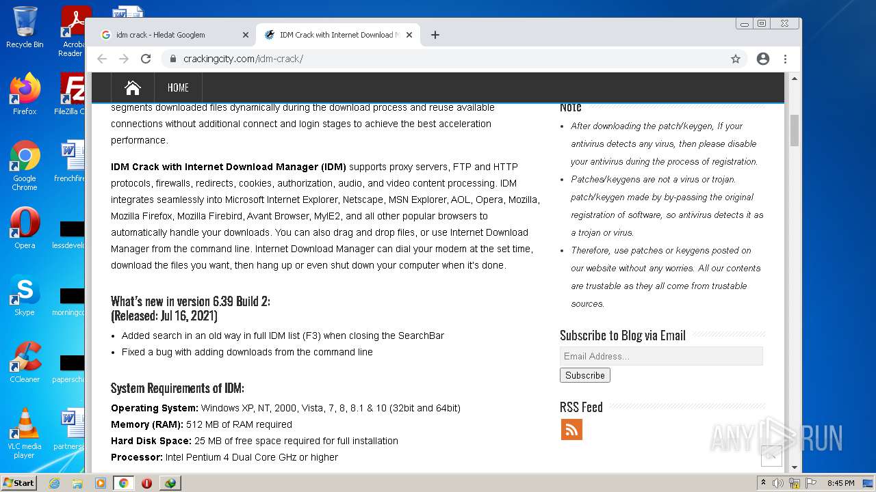Click the scrollbar down arrow
The width and height of the screenshot is (876, 492).
[795, 467]
